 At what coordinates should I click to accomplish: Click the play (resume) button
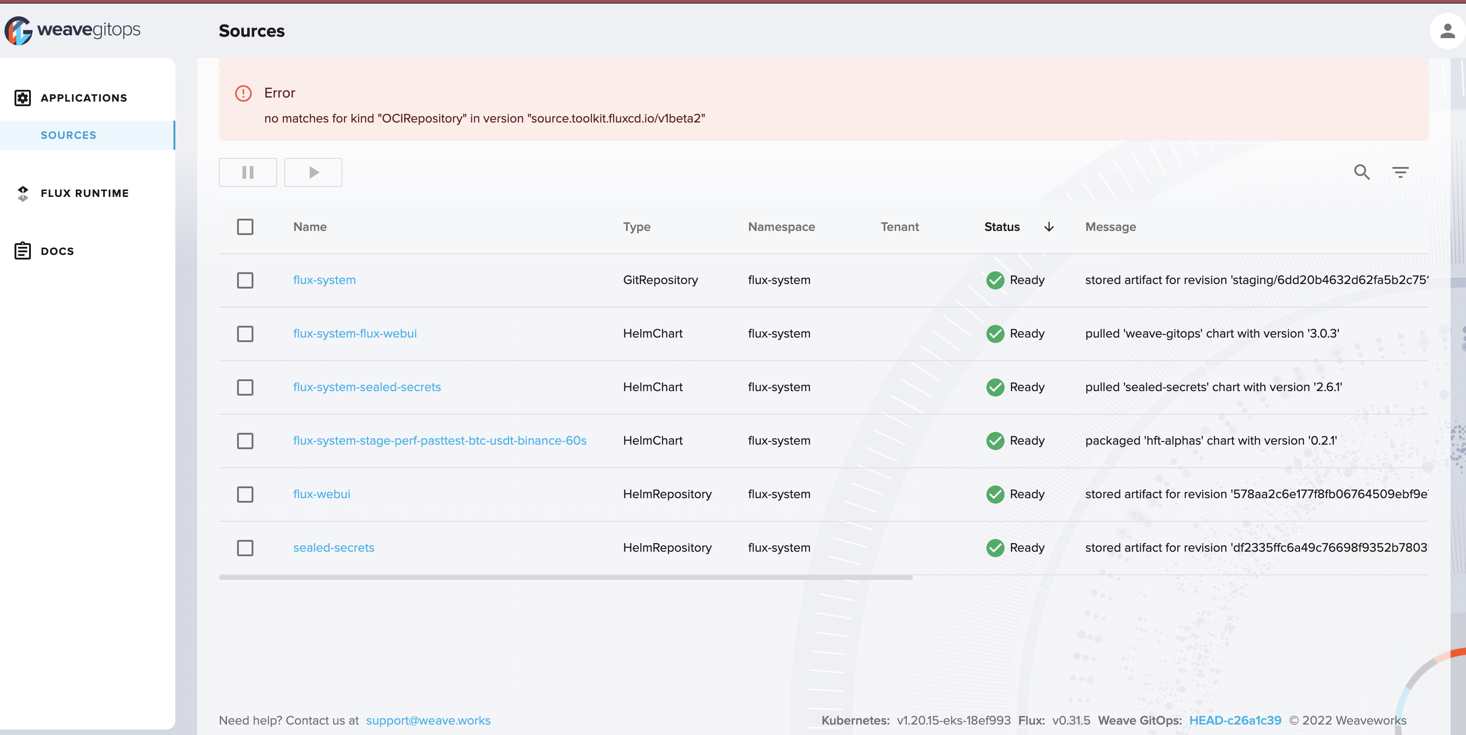(313, 172)
